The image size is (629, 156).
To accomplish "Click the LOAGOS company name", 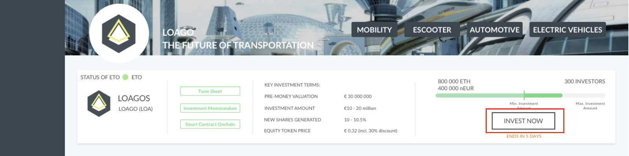I will pos(134,98).
